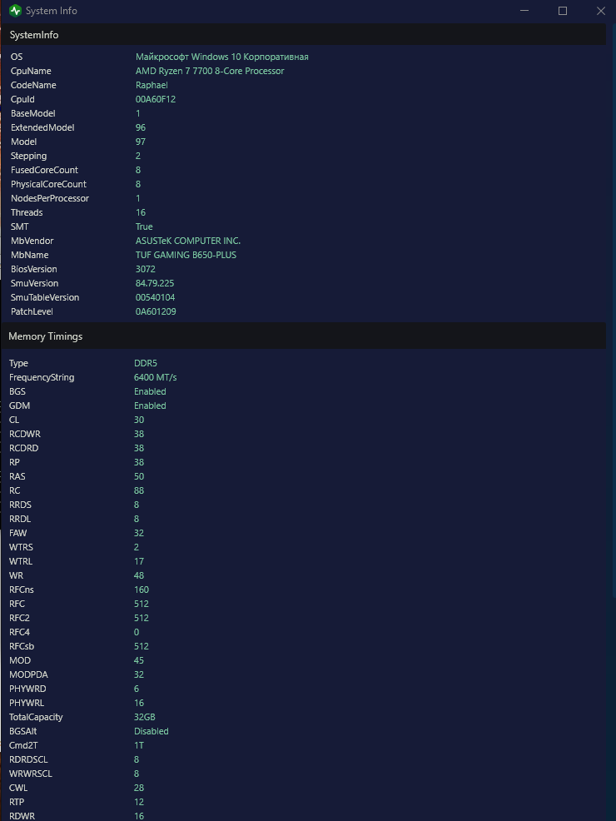616x821 pixels.
Task: Close the System Info window
Action: [x=601, y=11]
